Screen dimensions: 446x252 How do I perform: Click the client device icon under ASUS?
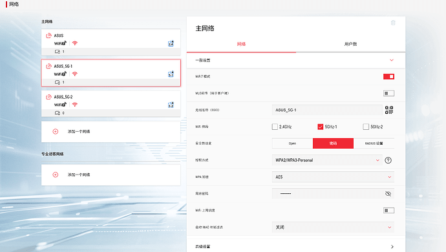[58, 52]
